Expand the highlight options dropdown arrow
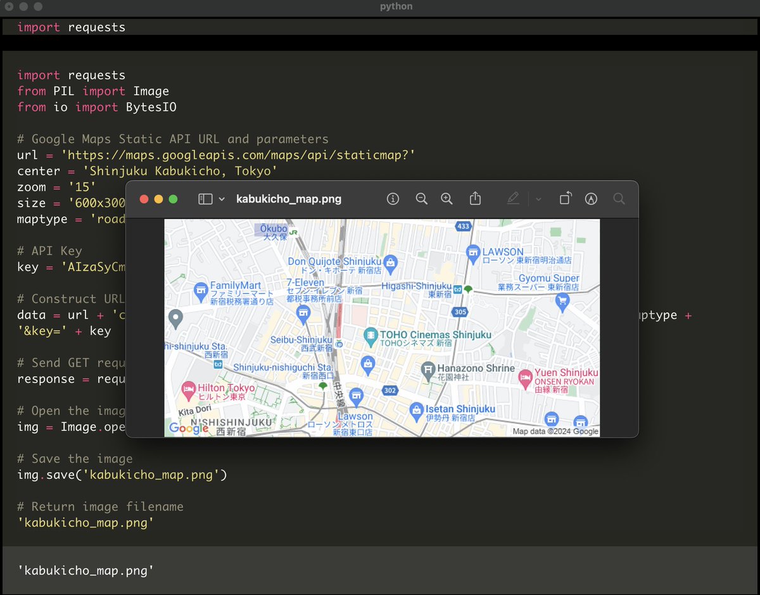This screenshot has width=760, height=595. click(x=538, y=199)
